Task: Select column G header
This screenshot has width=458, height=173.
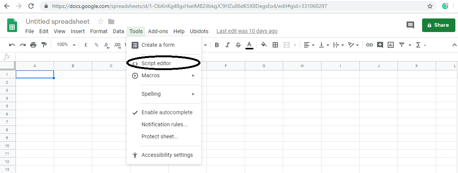Action: [x=264, y=66]
